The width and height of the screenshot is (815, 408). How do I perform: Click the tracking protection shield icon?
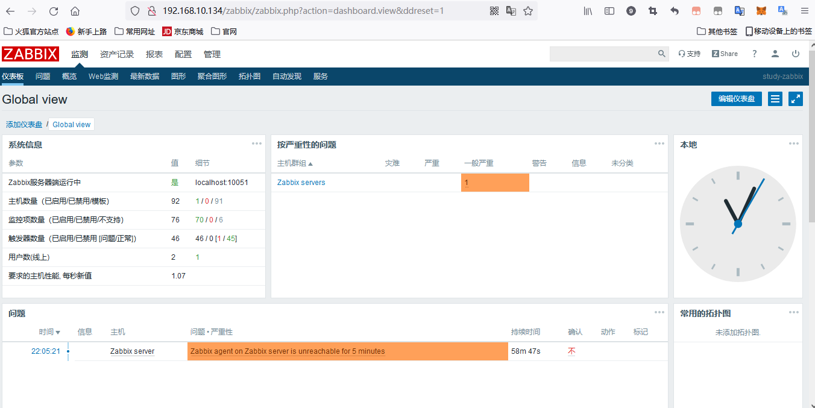coord(135,11)
